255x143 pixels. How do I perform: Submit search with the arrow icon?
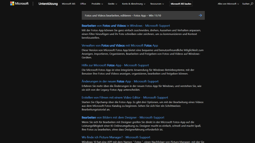200,15
